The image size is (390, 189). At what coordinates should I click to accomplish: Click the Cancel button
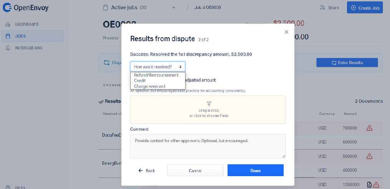(x=195, y=170)
